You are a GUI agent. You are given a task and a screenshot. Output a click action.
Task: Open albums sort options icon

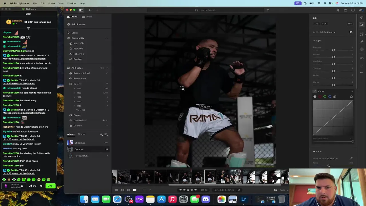[x=106, y=134]
